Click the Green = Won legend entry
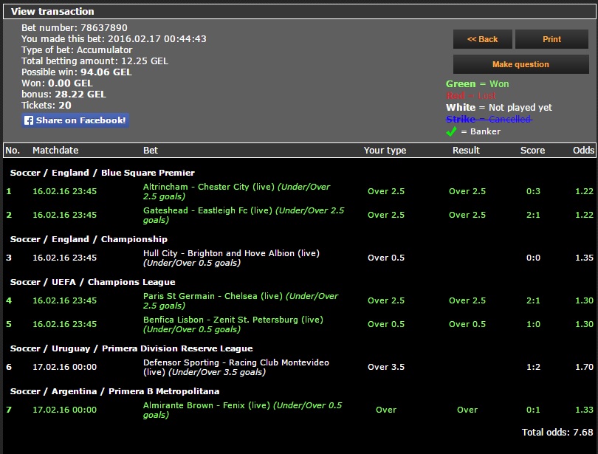This screenshot has height=454, width=598. pos(478,84)
